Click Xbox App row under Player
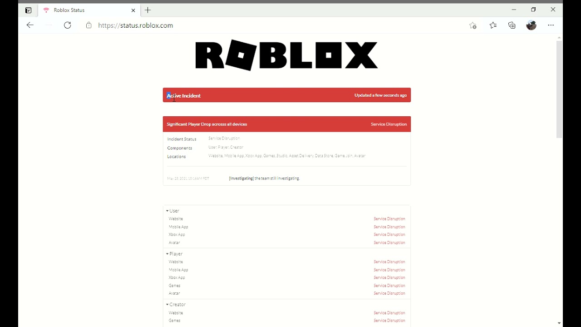The width and height of the screenshot is (581, 327). click(x=287, y=277)
